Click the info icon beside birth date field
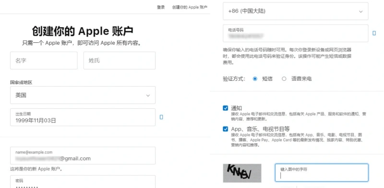 click(161, 117)
